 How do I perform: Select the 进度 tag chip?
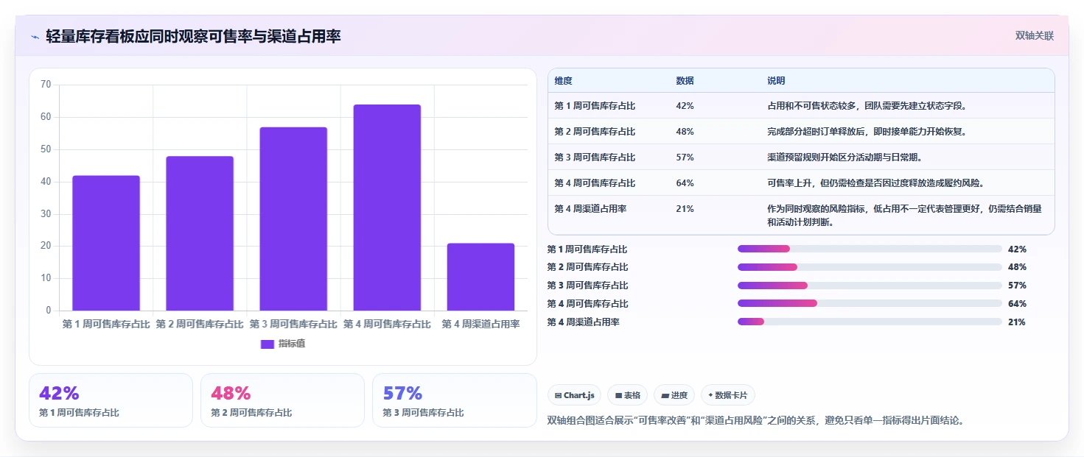click(674, 395)
